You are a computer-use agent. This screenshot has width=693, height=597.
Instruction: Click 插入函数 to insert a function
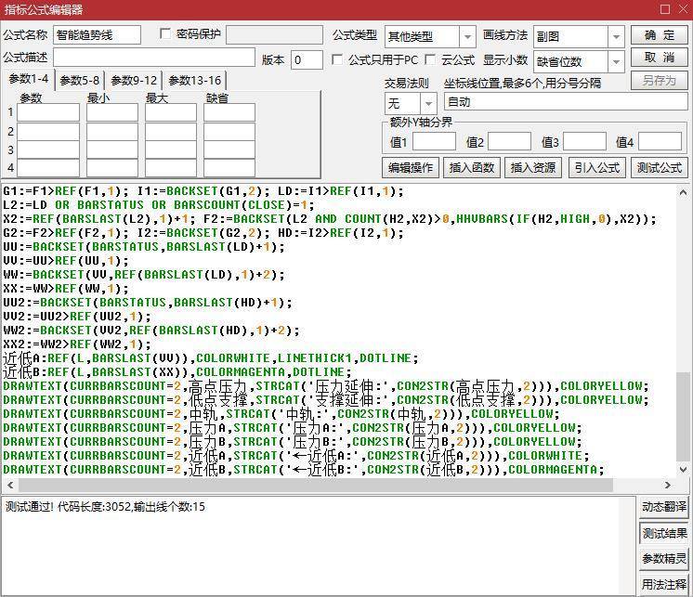tap(472, 168)
